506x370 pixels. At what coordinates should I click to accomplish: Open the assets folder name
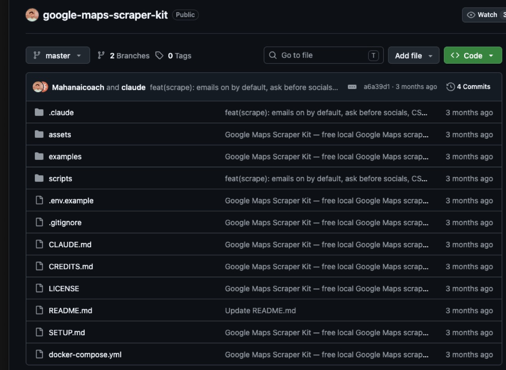(x=60, y=135)
